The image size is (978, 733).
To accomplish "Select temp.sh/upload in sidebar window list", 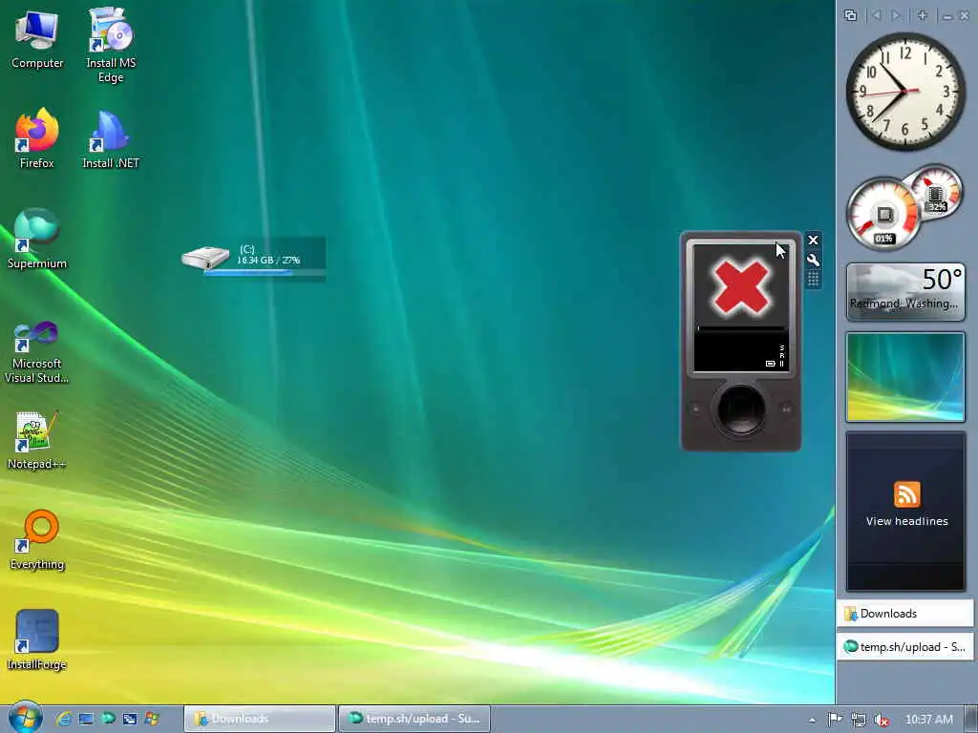I will coord(905,647).
